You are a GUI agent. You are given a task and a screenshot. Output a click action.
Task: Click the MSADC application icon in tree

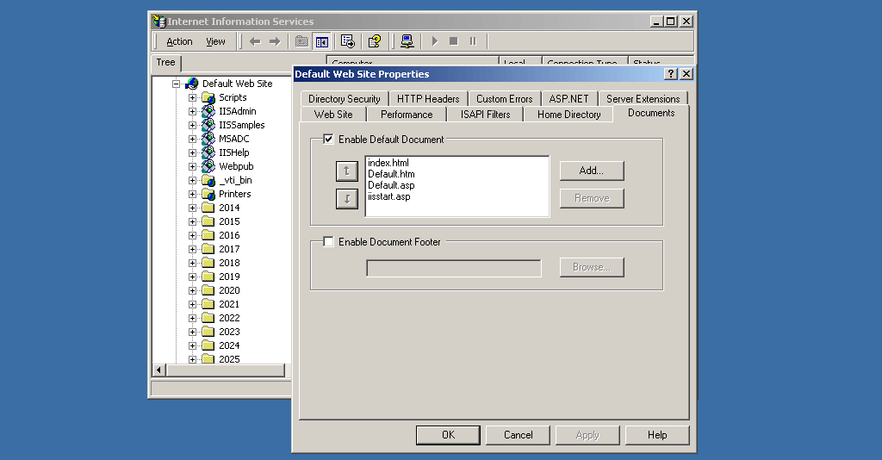point(208,139)
